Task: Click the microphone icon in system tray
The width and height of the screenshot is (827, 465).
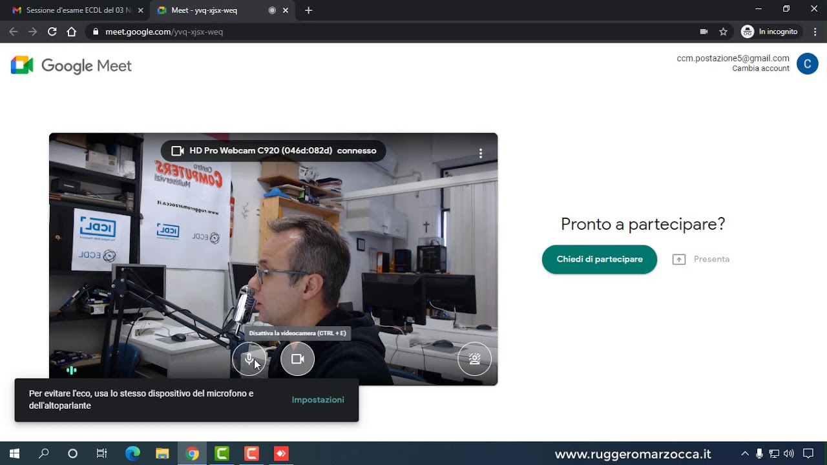Action: (x=759, y=453)
